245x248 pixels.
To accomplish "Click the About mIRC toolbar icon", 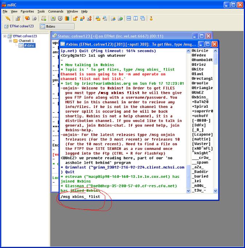I will tap(151, 19).
